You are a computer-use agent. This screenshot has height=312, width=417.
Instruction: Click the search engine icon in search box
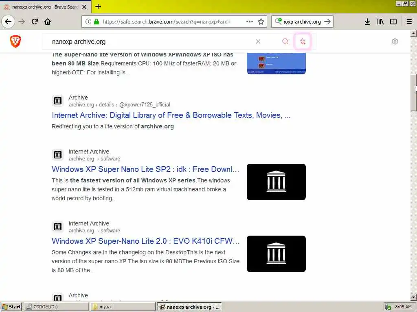click(278, 21)
